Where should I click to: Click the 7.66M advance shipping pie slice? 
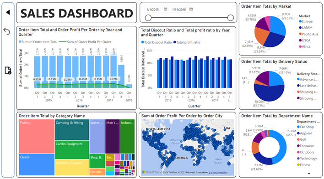point(276,78)
